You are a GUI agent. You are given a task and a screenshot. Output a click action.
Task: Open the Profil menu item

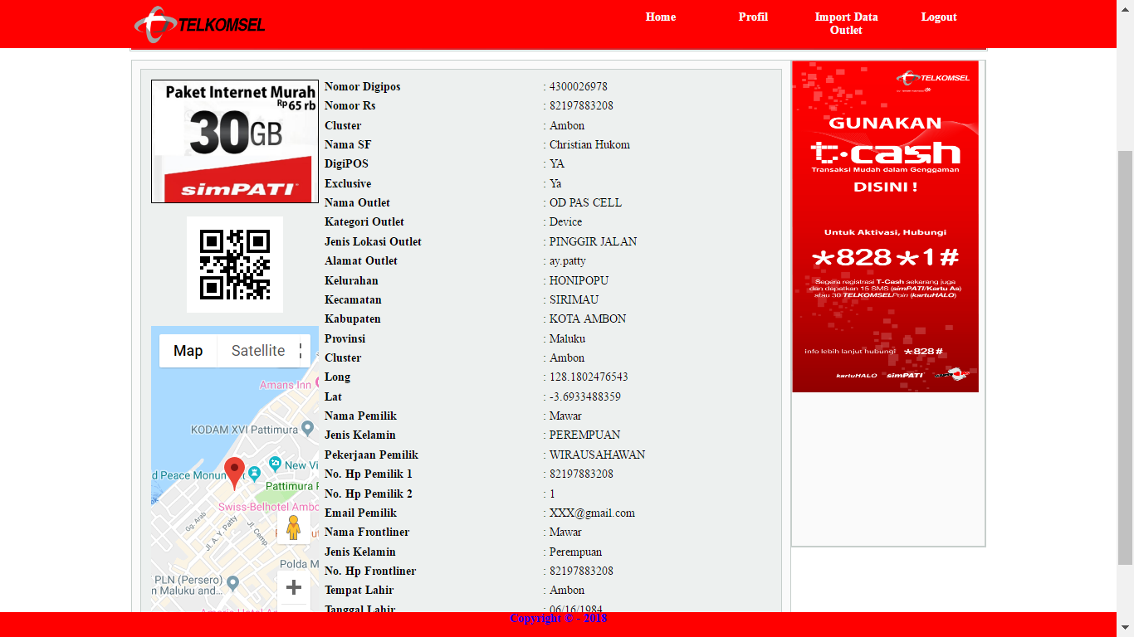pos(753,17)
